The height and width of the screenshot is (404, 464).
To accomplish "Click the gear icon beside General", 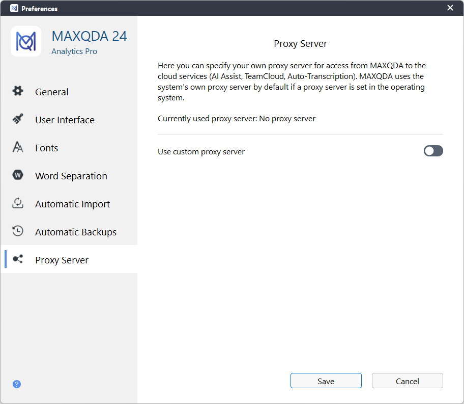I will click(18, 91).
